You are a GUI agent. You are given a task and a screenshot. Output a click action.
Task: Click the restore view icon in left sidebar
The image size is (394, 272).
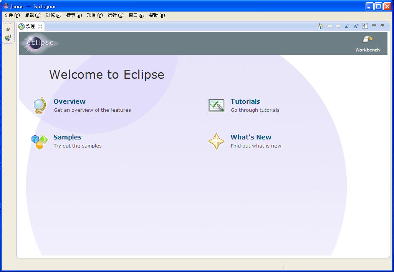tap(8, 28)
